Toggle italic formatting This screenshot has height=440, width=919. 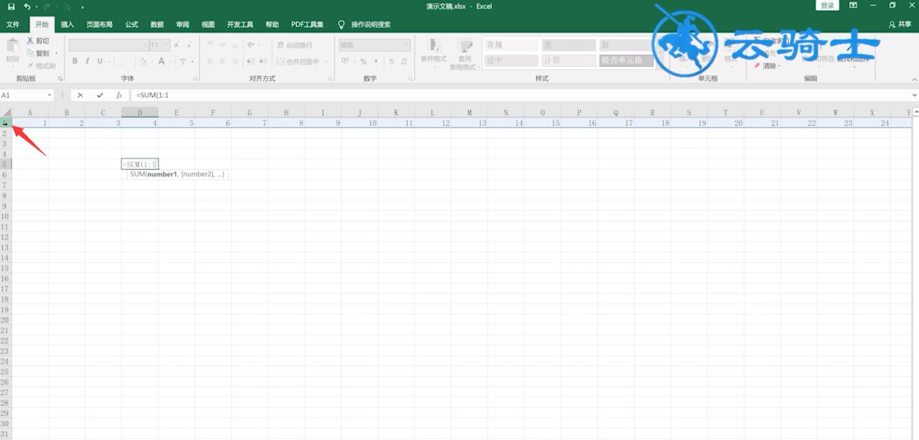tap(88, 62)
